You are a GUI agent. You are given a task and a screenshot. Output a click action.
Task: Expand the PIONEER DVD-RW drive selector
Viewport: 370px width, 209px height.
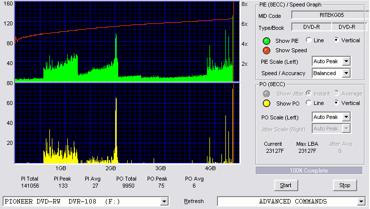(164, 202)
